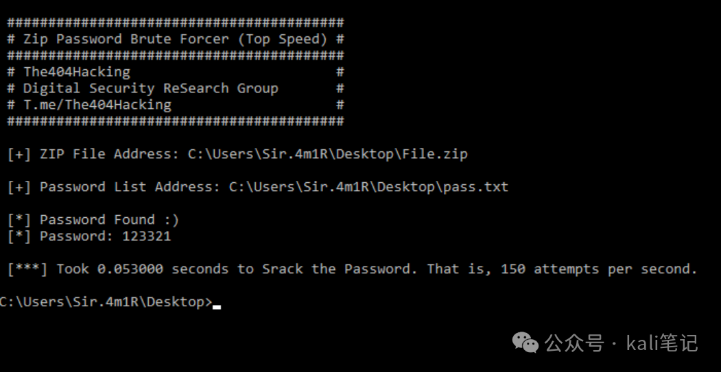Click the 'Zip Password Brute Forcer' title text
The image size is (721, 372).
click(126, 39)
